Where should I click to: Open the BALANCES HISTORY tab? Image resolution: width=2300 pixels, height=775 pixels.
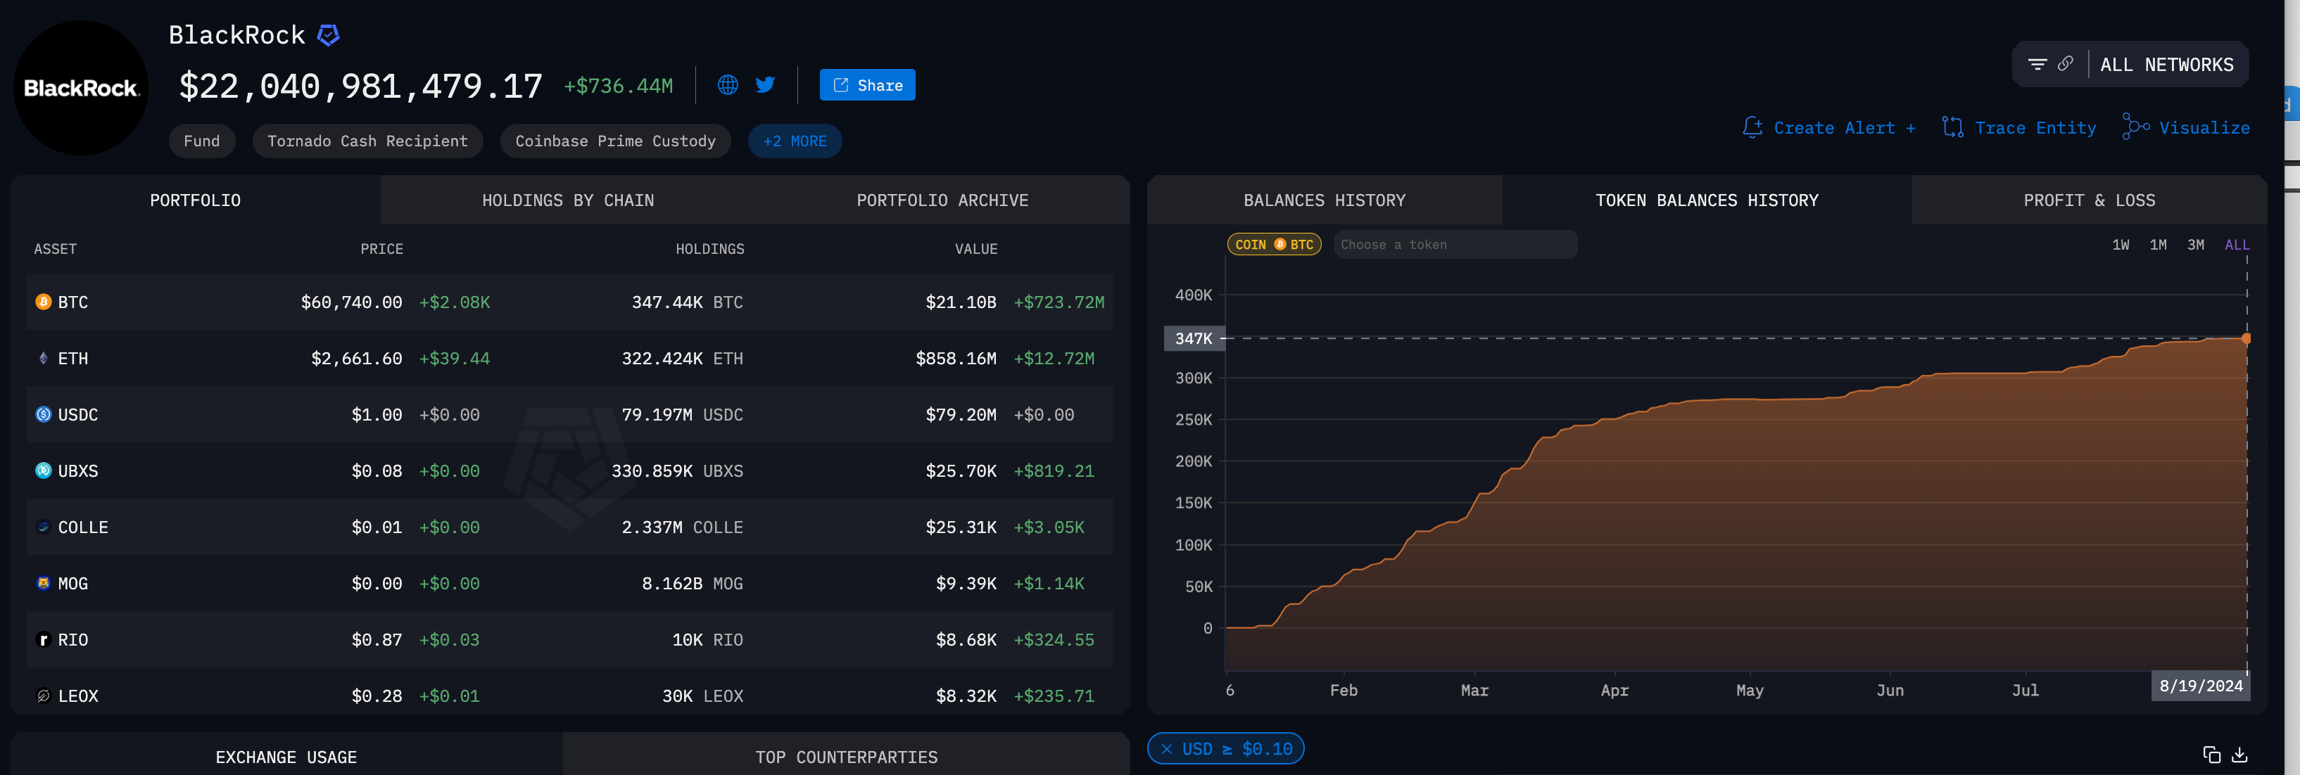click(x=1324, y=200)
